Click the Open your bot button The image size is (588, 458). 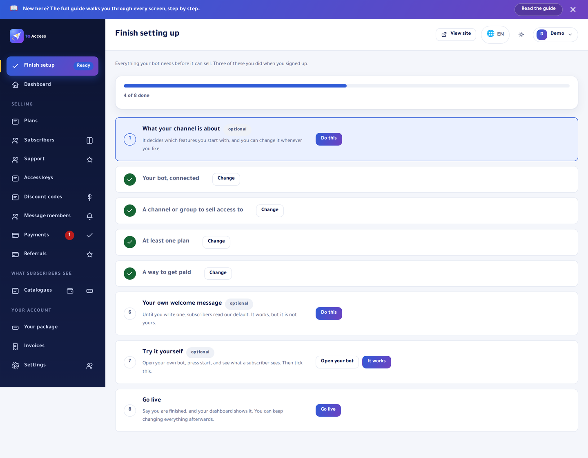pyautogui.click(x=337, y=362)
